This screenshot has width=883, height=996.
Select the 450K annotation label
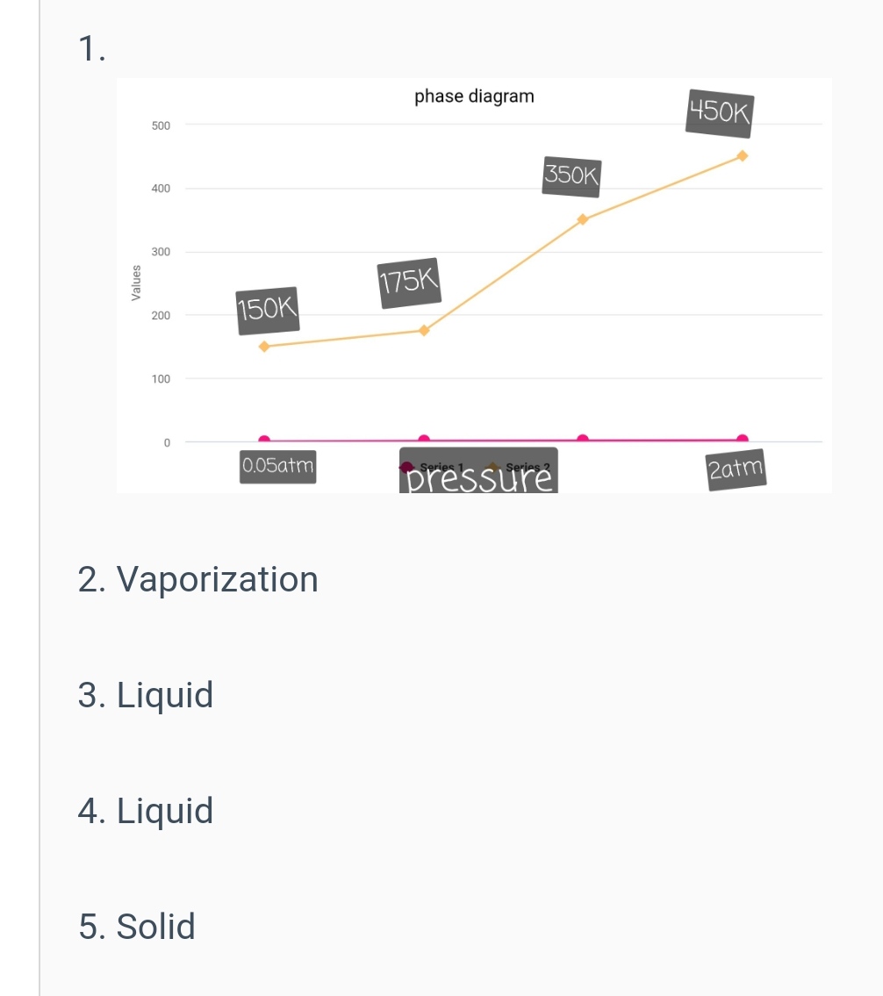[721, 113]
